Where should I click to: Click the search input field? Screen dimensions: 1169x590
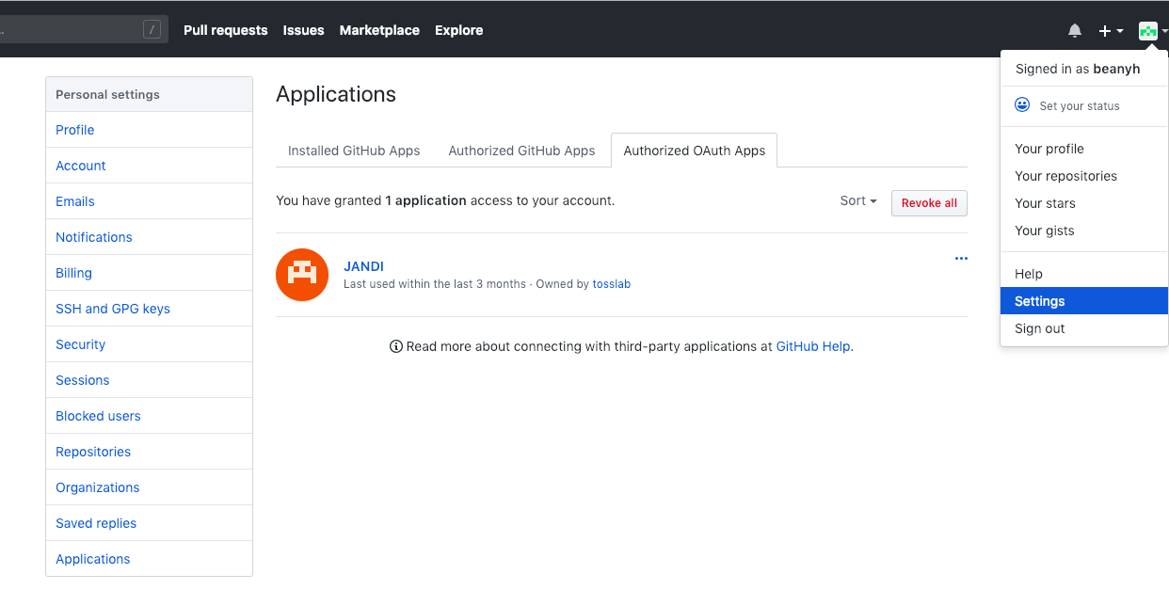tap(75, 30)
